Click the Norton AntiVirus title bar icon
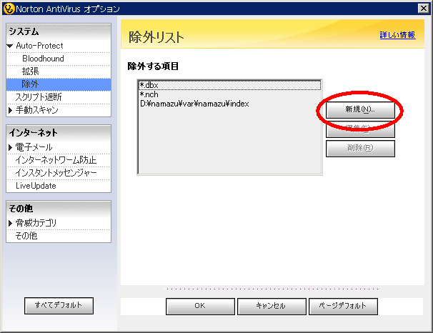The image size is (433, 333). point(9,9)
